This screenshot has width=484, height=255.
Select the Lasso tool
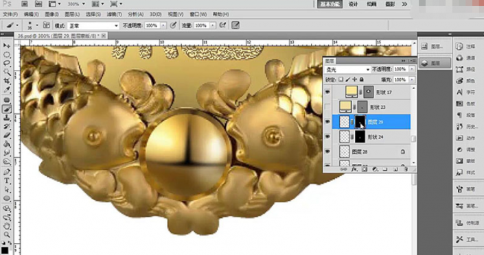(x=6, y=63)
